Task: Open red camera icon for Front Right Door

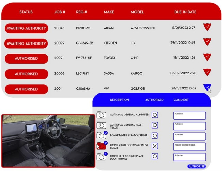Action: (x=101, y=147)
